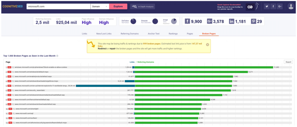Open www.microsoft.com/france/internet/default.asp link
This screenshot has height=127, width=297.
pyautogui.click(x=32, y=100)
